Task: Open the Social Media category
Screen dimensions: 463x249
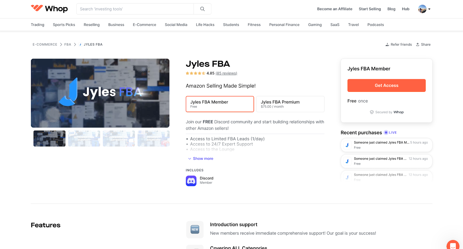Action: click(x=176, y=25)
